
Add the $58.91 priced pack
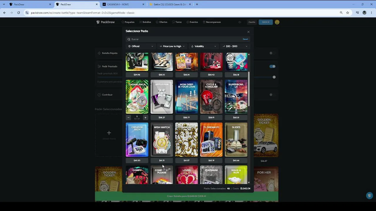point(211,118)
